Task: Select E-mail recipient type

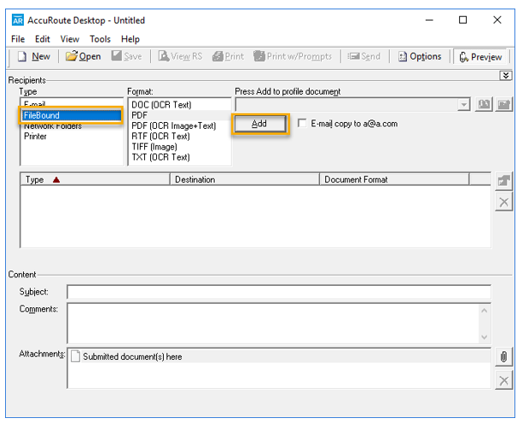Action: point(72,104)
